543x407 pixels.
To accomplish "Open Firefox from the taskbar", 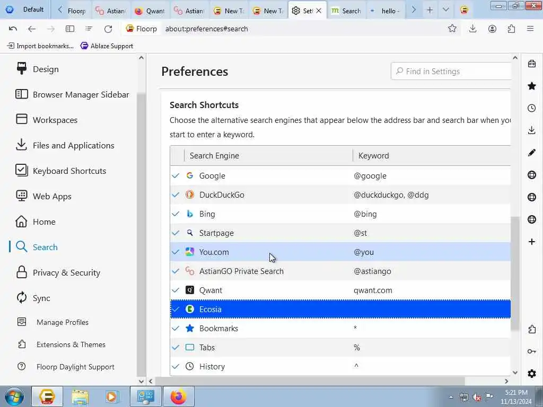I will coord(178,396).
